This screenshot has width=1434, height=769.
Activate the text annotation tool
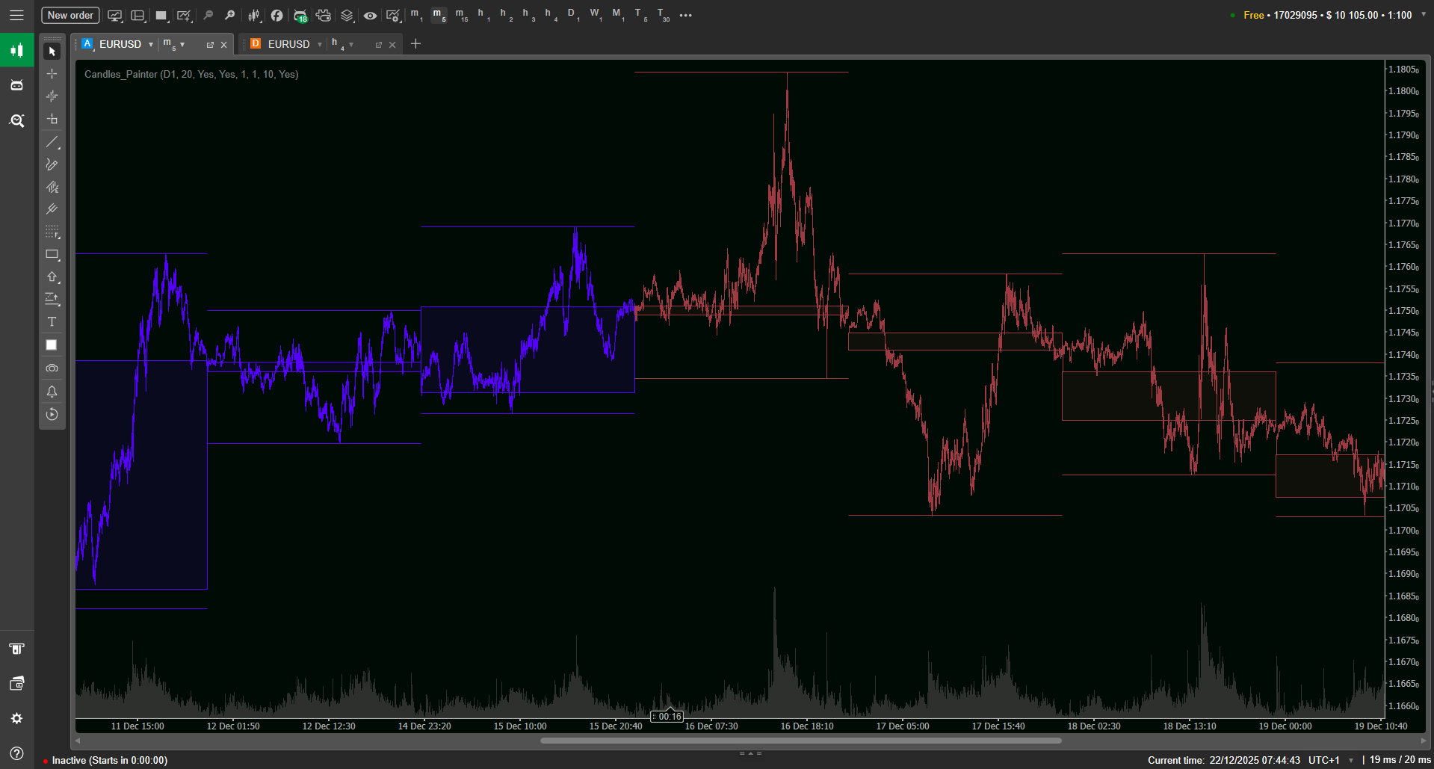[x=52, y=322]
